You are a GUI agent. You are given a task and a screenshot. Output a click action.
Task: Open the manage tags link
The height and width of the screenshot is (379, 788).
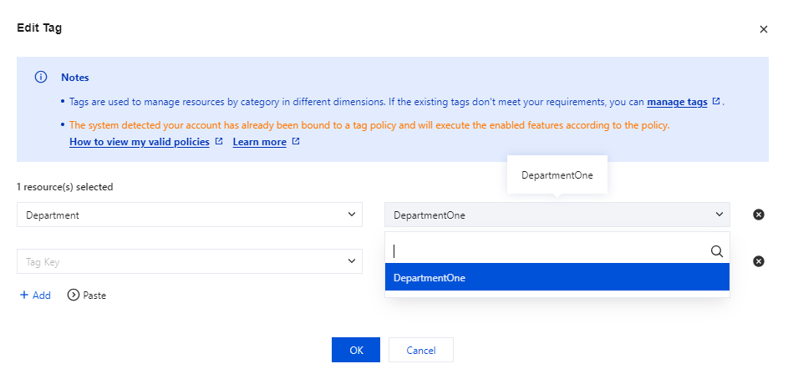pos(677,102)
